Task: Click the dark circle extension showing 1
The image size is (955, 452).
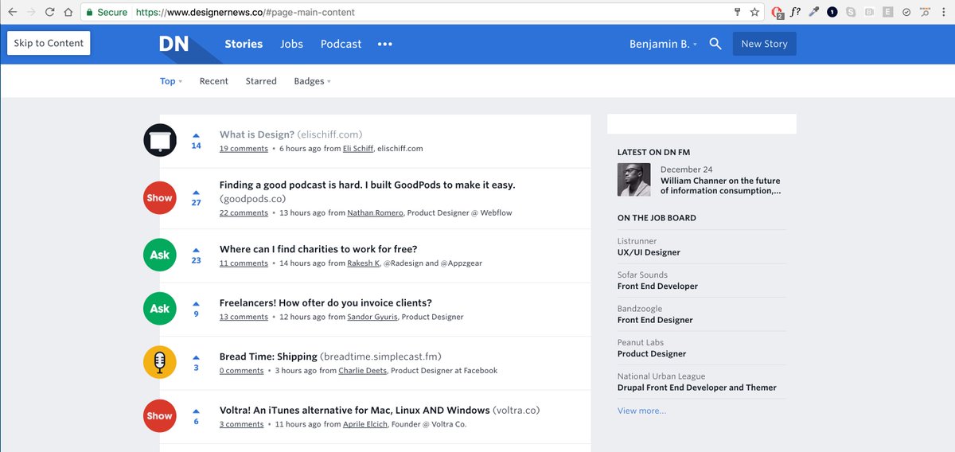Action: (832, 13)
